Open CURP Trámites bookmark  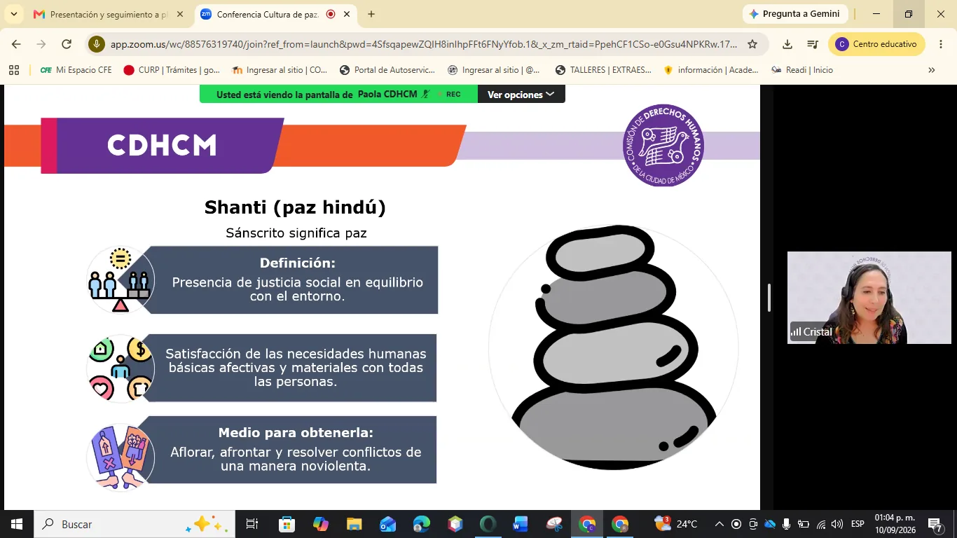coord(172,70)
